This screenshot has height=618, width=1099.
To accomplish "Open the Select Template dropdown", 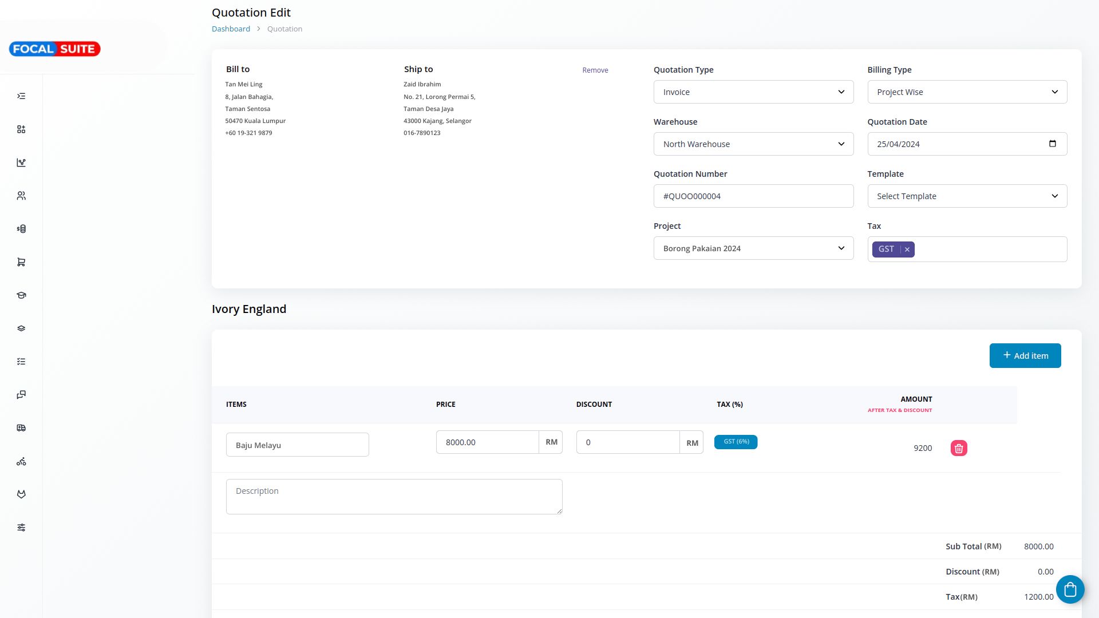I will 967,196.
